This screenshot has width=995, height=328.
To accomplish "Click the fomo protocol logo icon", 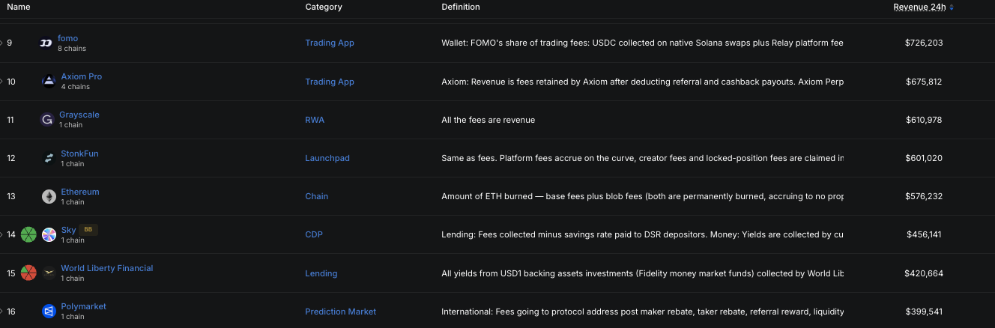I will click(x=46, y=43).
